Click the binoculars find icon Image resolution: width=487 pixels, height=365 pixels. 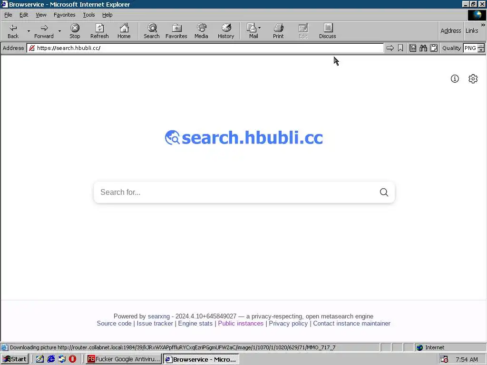click(x=423, y=48)
